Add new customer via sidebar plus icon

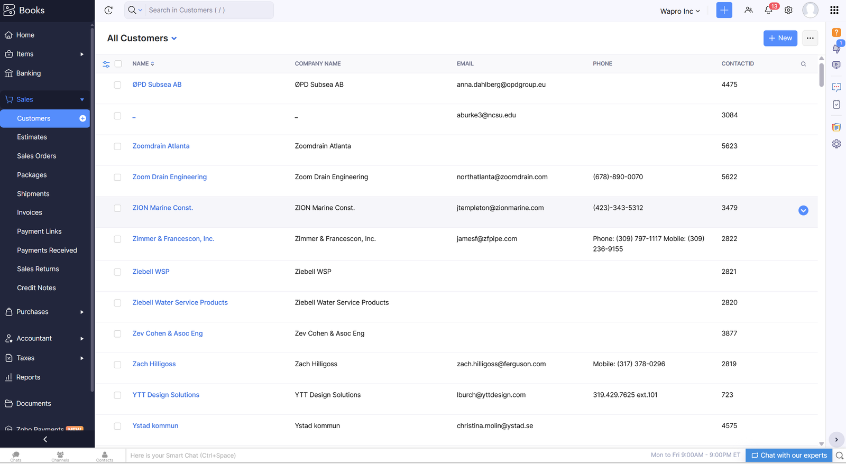point(82,118)
